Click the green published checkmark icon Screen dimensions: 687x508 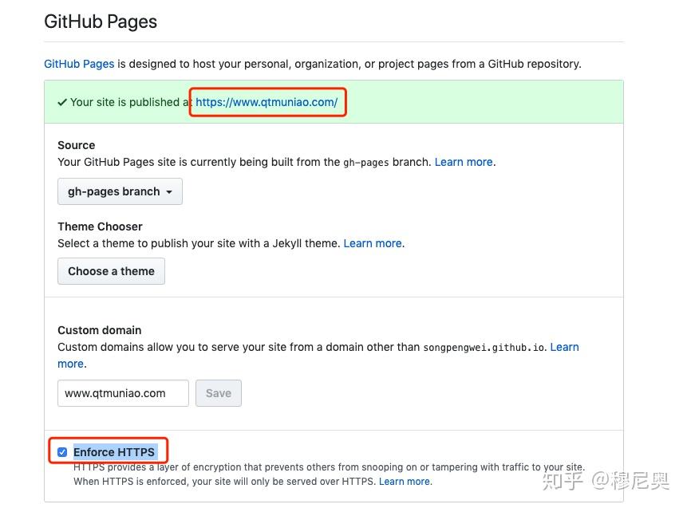[x=62, y=102]
